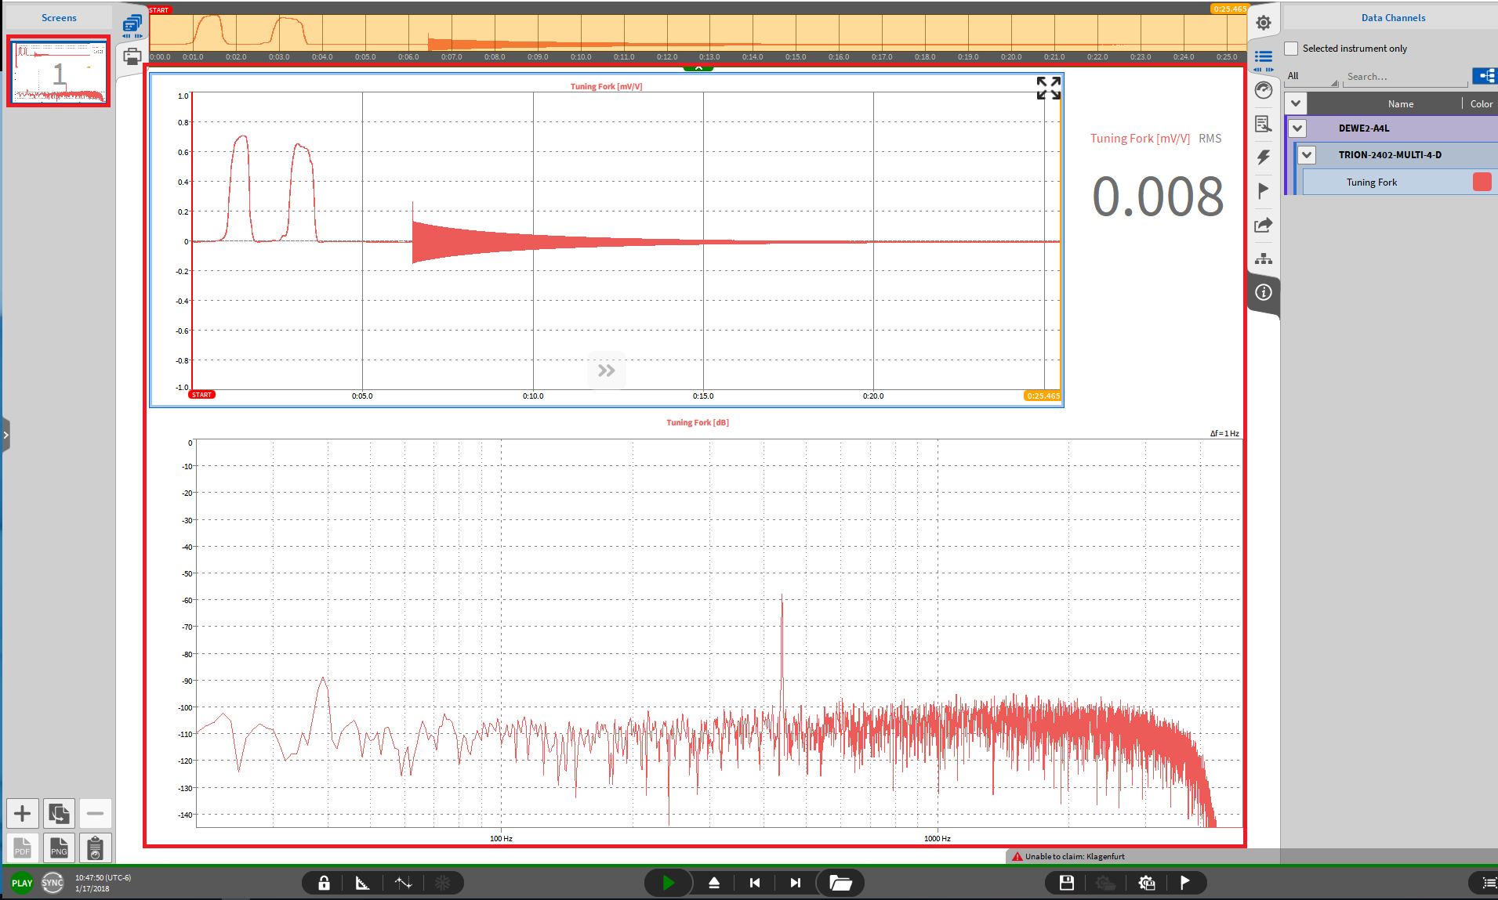Enable Selected instrument only checkbox
1498x900 pixels.
point(1291,49)
